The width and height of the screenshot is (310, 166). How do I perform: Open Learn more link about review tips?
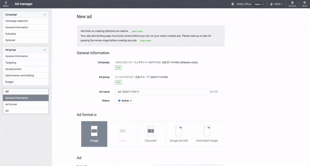coord(145,40)
